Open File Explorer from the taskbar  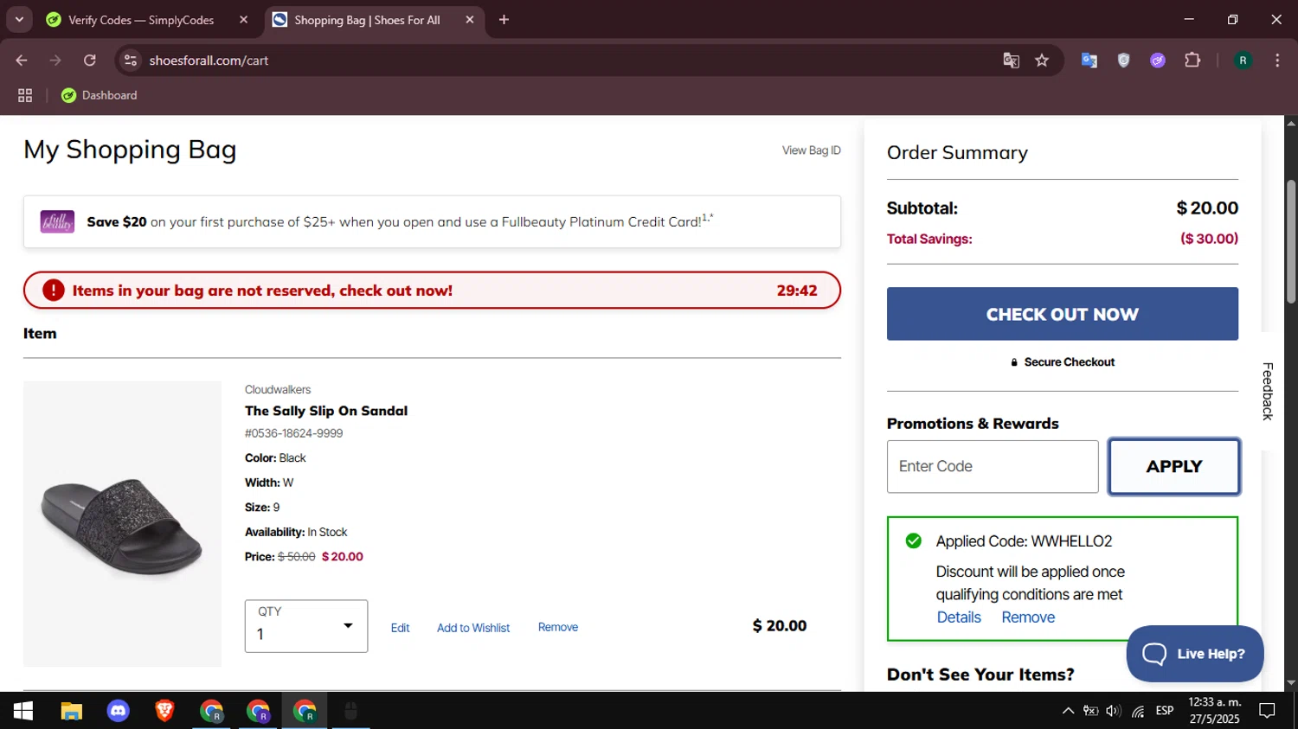click(x=71, y=711)
